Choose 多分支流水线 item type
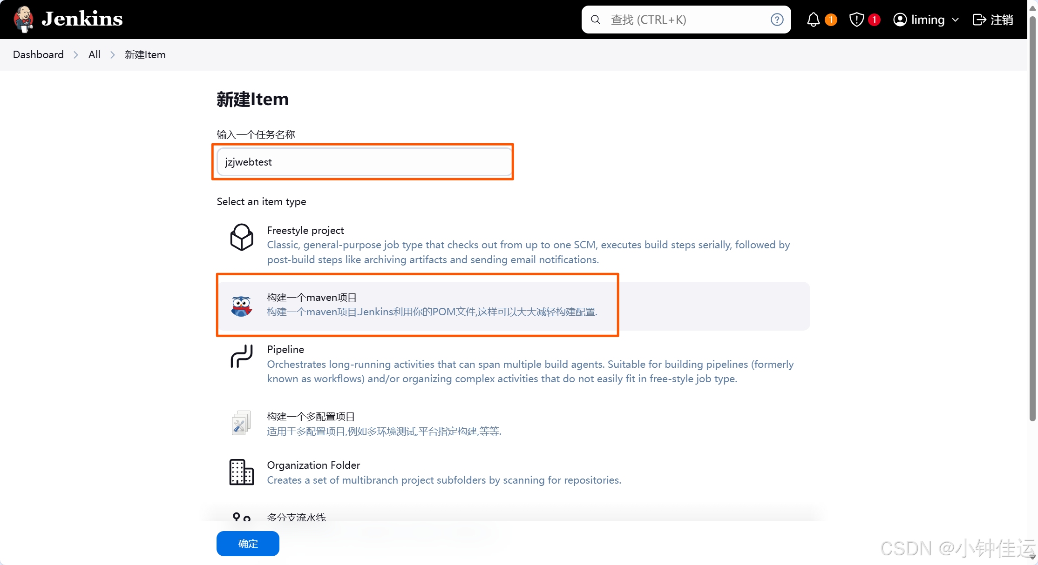The image size is (1038, 565). tap(296, 517)
